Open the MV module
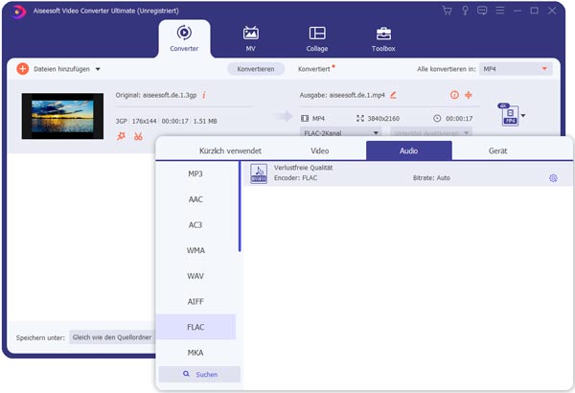This screenshot has width=575, height=393. click(x=252, y=38)
